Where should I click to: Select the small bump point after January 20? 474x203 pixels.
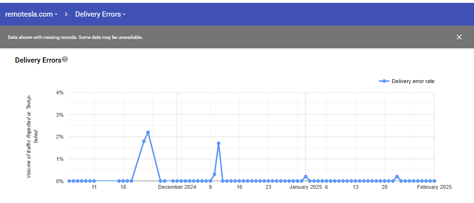[397, 176]
